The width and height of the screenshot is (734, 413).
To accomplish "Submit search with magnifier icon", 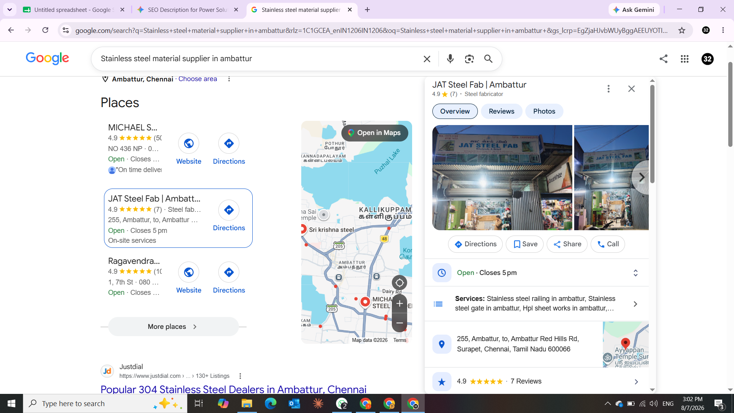I will [488, 59].
